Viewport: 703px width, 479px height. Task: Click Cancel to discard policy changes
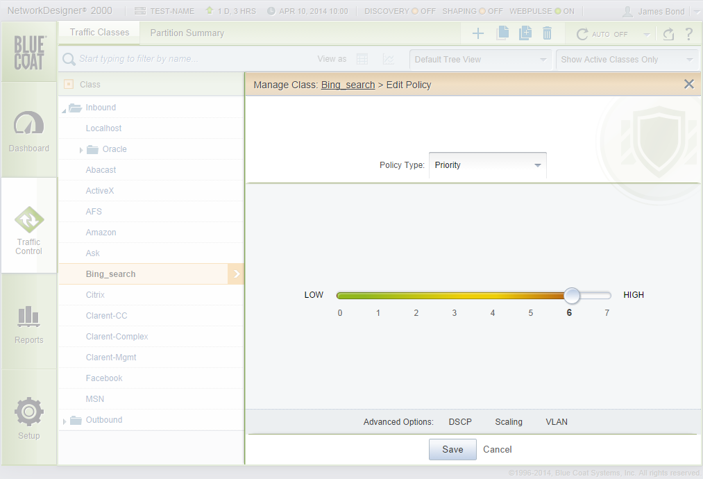pyautogui.click(x=497, y=449)
